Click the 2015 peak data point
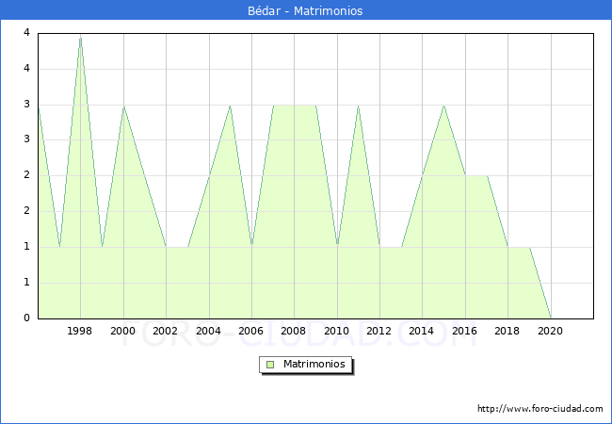 pos(443,106)
